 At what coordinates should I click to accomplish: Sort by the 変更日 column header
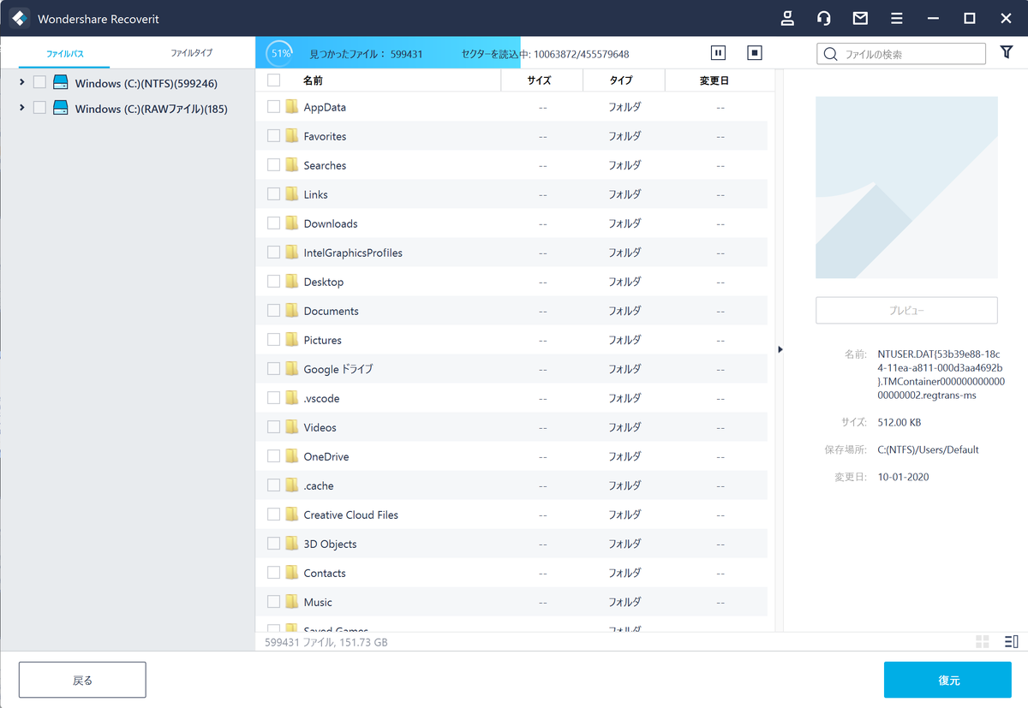[714, 80]
